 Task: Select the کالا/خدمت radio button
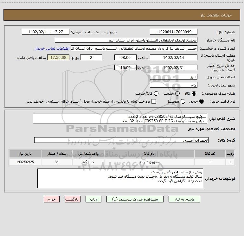tap(156, 93)
